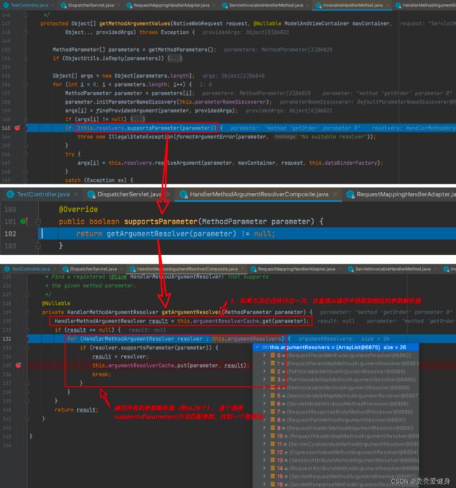This screenshot has height=488, width=456.
Task: Click the @Override annotation on line 100
Action: tap(78, 210)
